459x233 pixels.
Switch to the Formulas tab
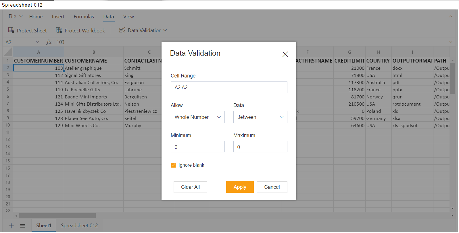point(84,17)
